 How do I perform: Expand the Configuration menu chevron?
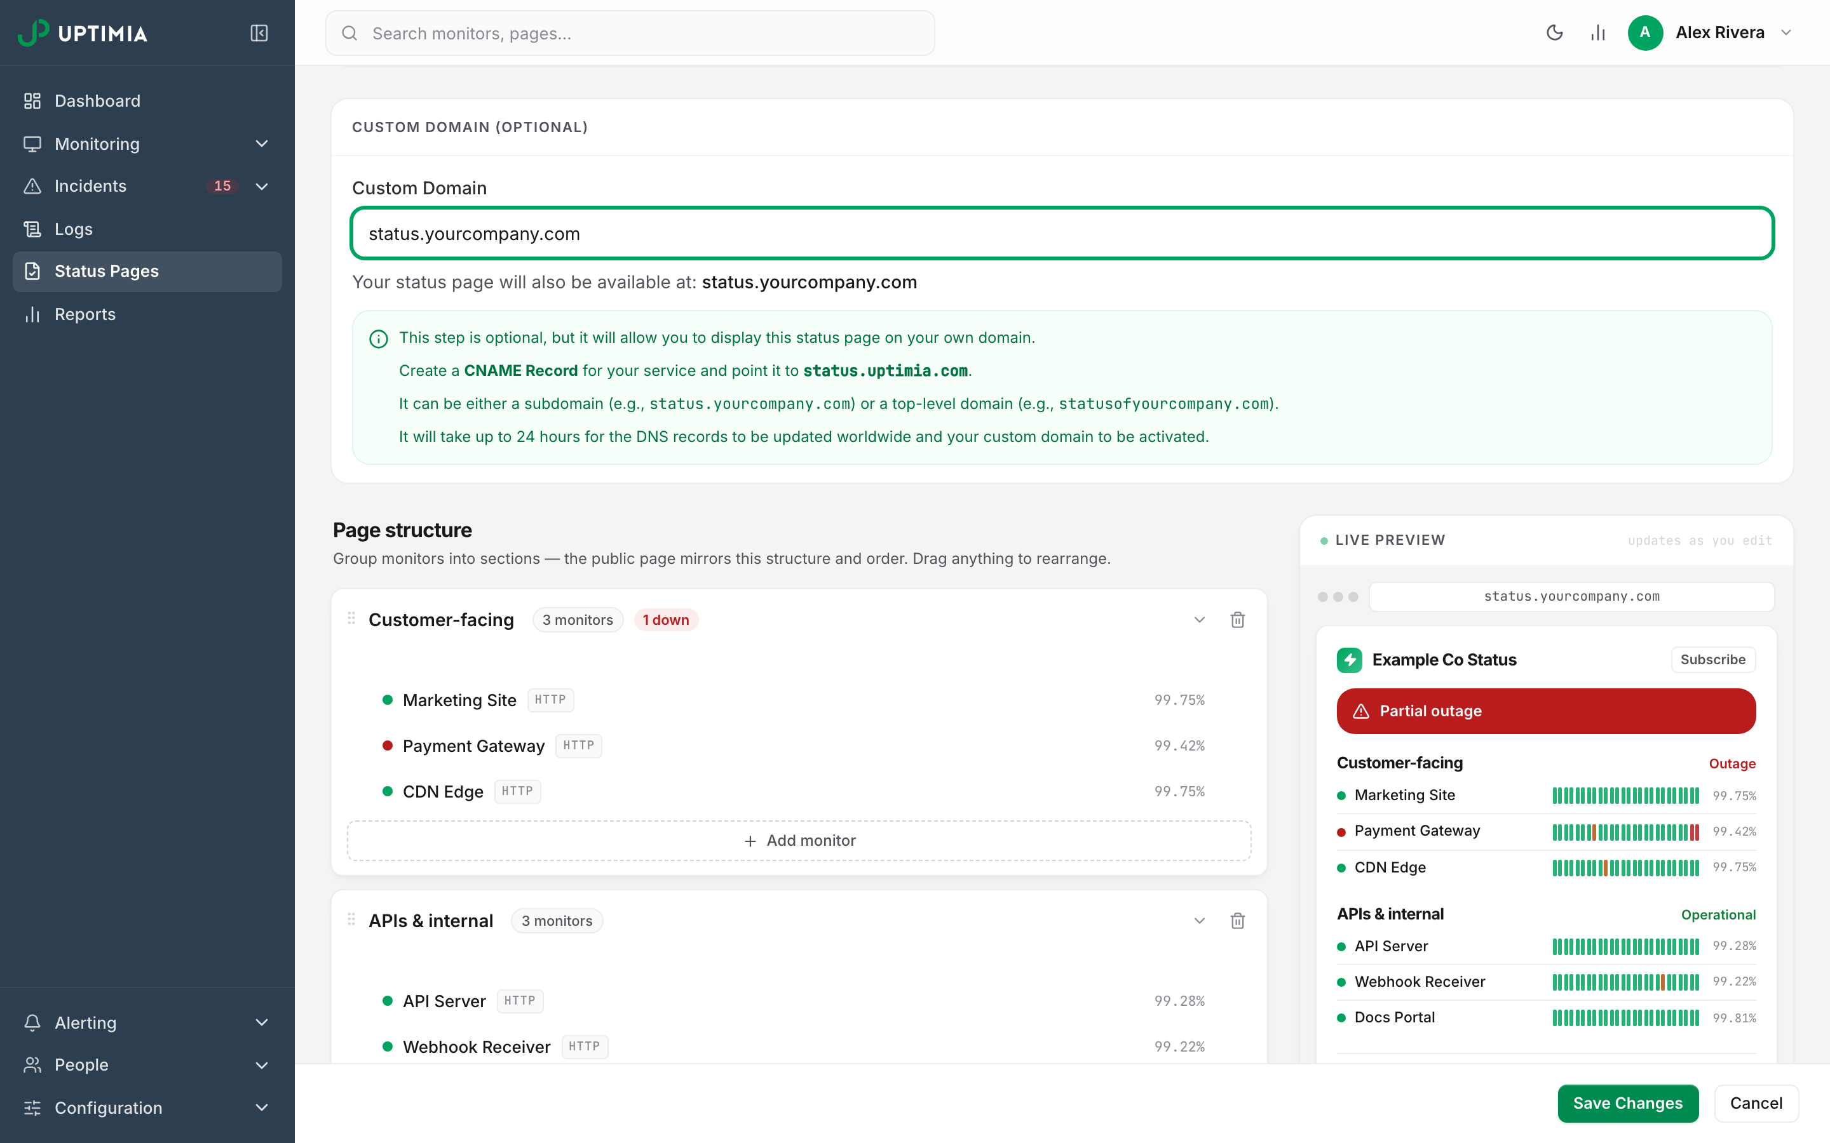pos(262,1107)
